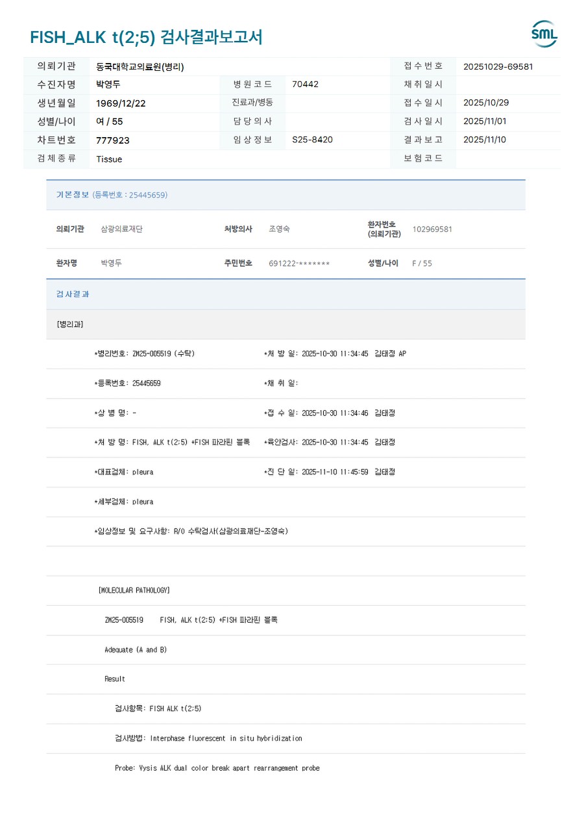The height and width of the screenshot is (826, 584).
Task: Select the 육안검사 2025-10-30 11:34:45 line
Action: coord(330,442)
